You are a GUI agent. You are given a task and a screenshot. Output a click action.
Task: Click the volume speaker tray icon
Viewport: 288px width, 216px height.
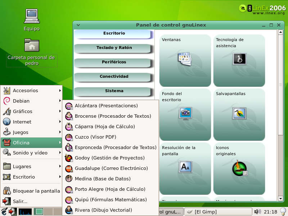[257, 212]
